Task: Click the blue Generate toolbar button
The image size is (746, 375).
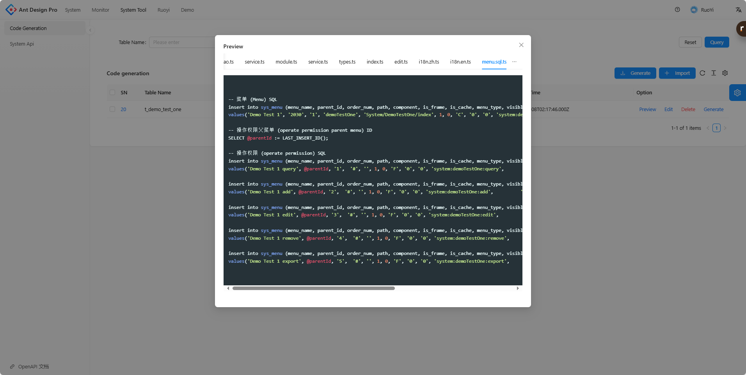Action: 635,73
